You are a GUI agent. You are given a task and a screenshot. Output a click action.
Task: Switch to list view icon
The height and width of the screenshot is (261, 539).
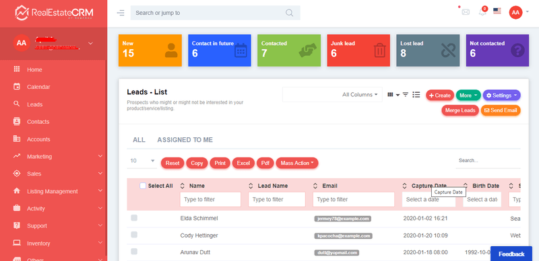(416, 95)
